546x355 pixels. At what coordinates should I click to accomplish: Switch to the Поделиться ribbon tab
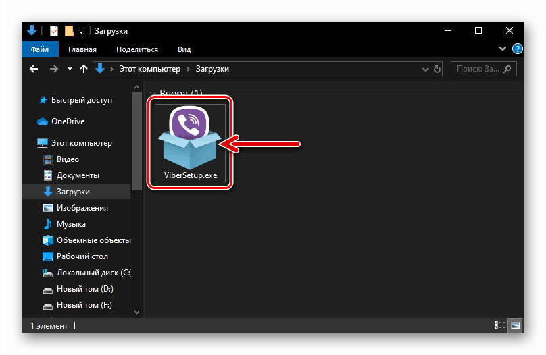pyautogui.click(x=137, y=49)
